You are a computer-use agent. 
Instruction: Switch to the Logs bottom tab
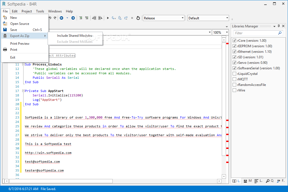pyautogui.click(x=258, y=181)
